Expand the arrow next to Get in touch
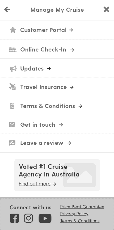The height and width of the screenshot is (230, 114). click(x=61, y=125)
